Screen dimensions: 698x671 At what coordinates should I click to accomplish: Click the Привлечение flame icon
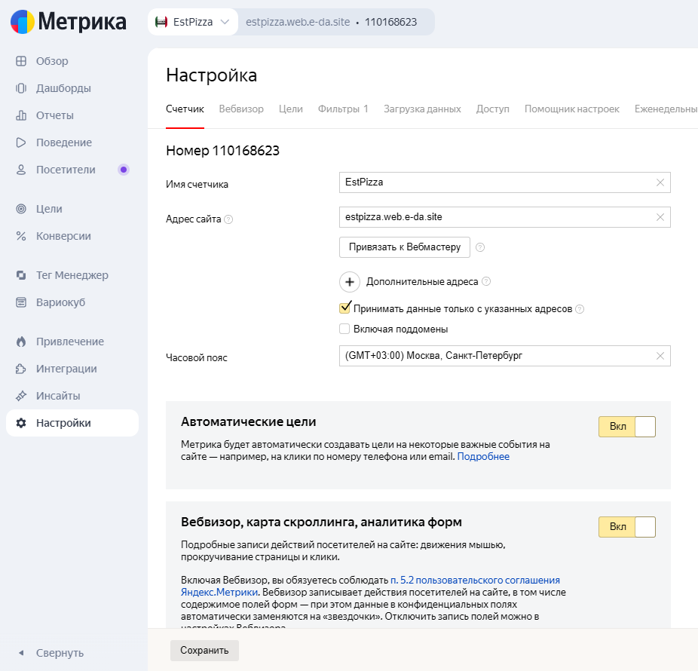[21, 342]
